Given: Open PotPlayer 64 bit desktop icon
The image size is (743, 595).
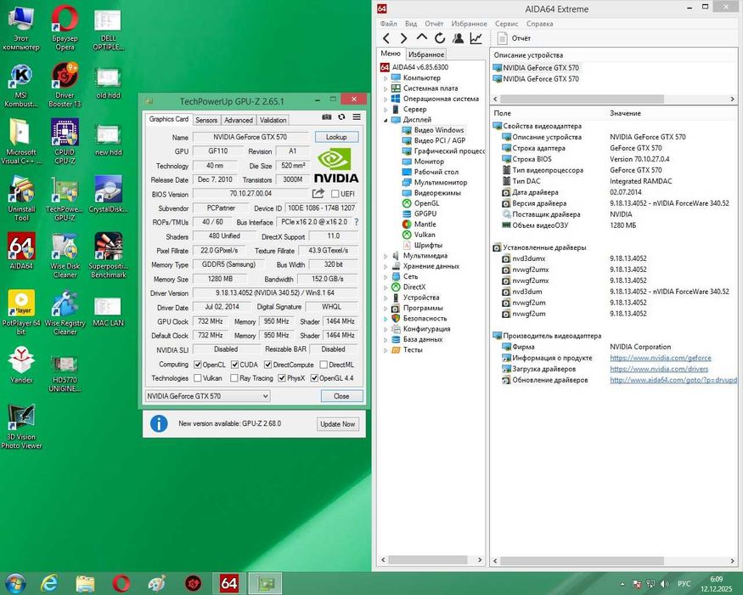Looking at the screenshot, I should pos(21,312).
